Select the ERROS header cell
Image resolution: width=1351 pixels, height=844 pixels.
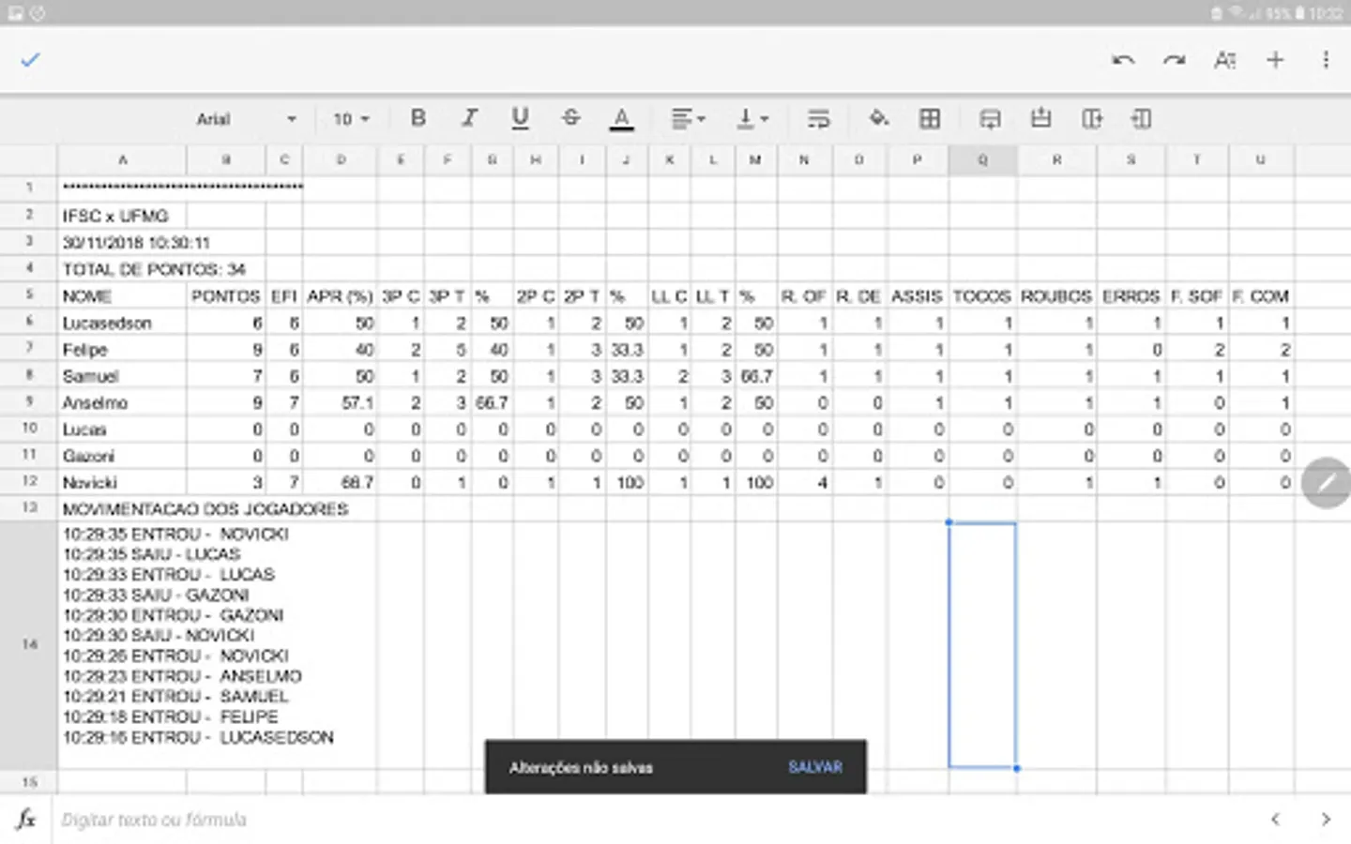1131,296
